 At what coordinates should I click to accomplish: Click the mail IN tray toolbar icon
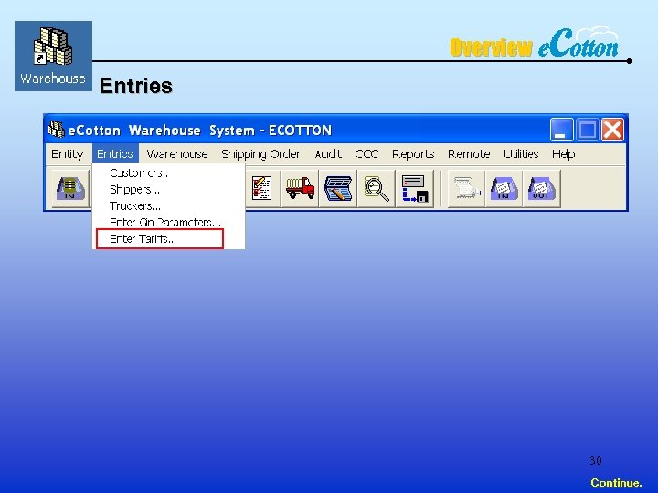(504, 188)
